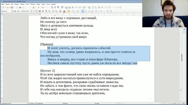Apply subscript with the X₂ icon
The width and height of the screenshot is (188, 105).
[56, 11]
